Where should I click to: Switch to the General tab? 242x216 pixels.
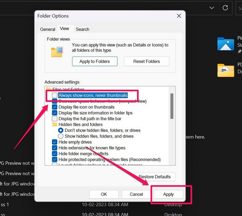[x=47, y=29]
